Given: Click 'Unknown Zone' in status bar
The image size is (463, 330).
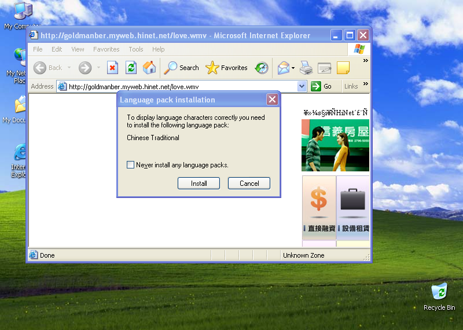Looking at the screenshot, I should [x=303, y=255].
